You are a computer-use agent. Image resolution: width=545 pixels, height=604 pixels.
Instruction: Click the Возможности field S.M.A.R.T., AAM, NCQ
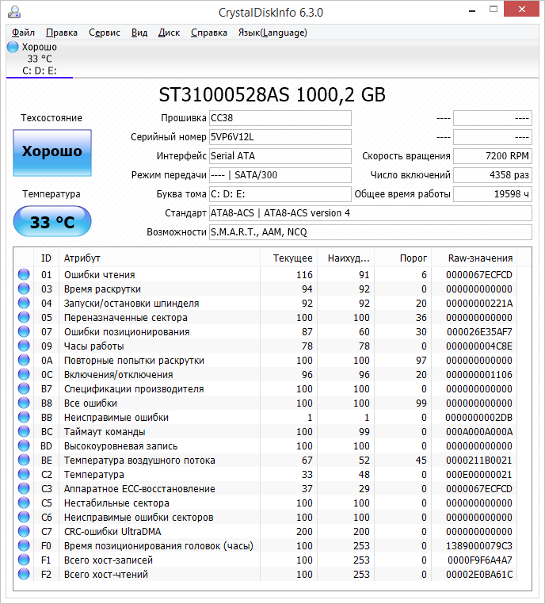(x=371, y=232)
